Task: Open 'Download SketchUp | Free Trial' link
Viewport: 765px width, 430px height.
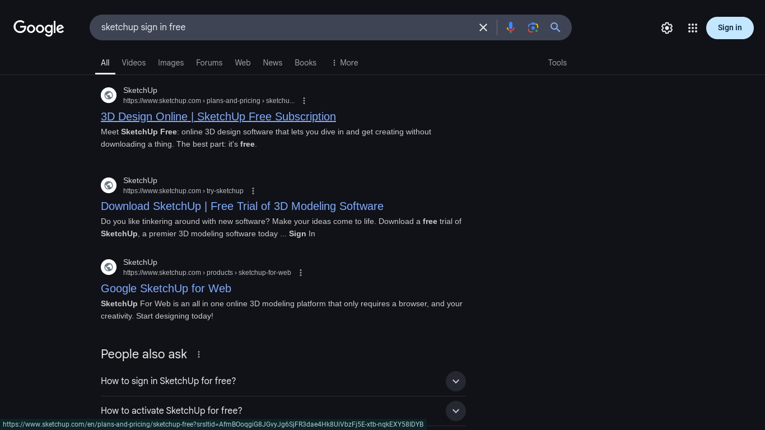Action: click(242, 206)
